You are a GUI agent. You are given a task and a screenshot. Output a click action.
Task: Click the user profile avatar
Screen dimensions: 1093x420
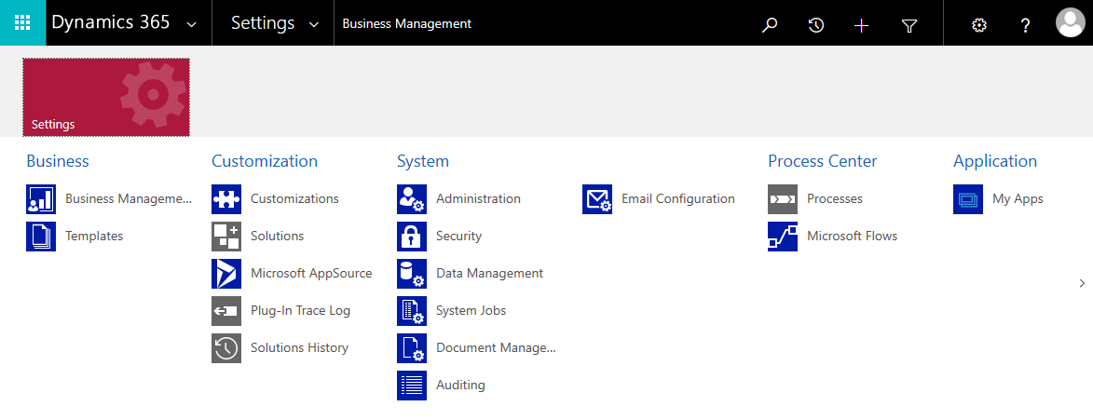tap(1070, 23)
